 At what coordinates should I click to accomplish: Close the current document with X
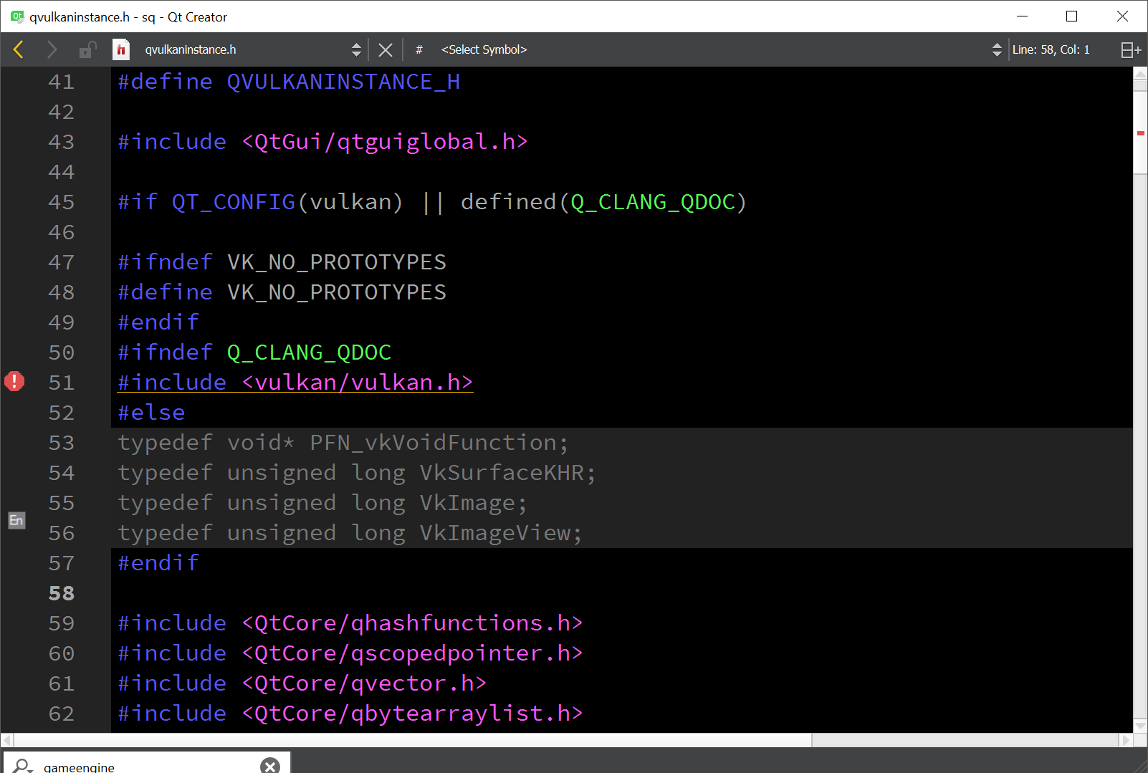(386, 49)
